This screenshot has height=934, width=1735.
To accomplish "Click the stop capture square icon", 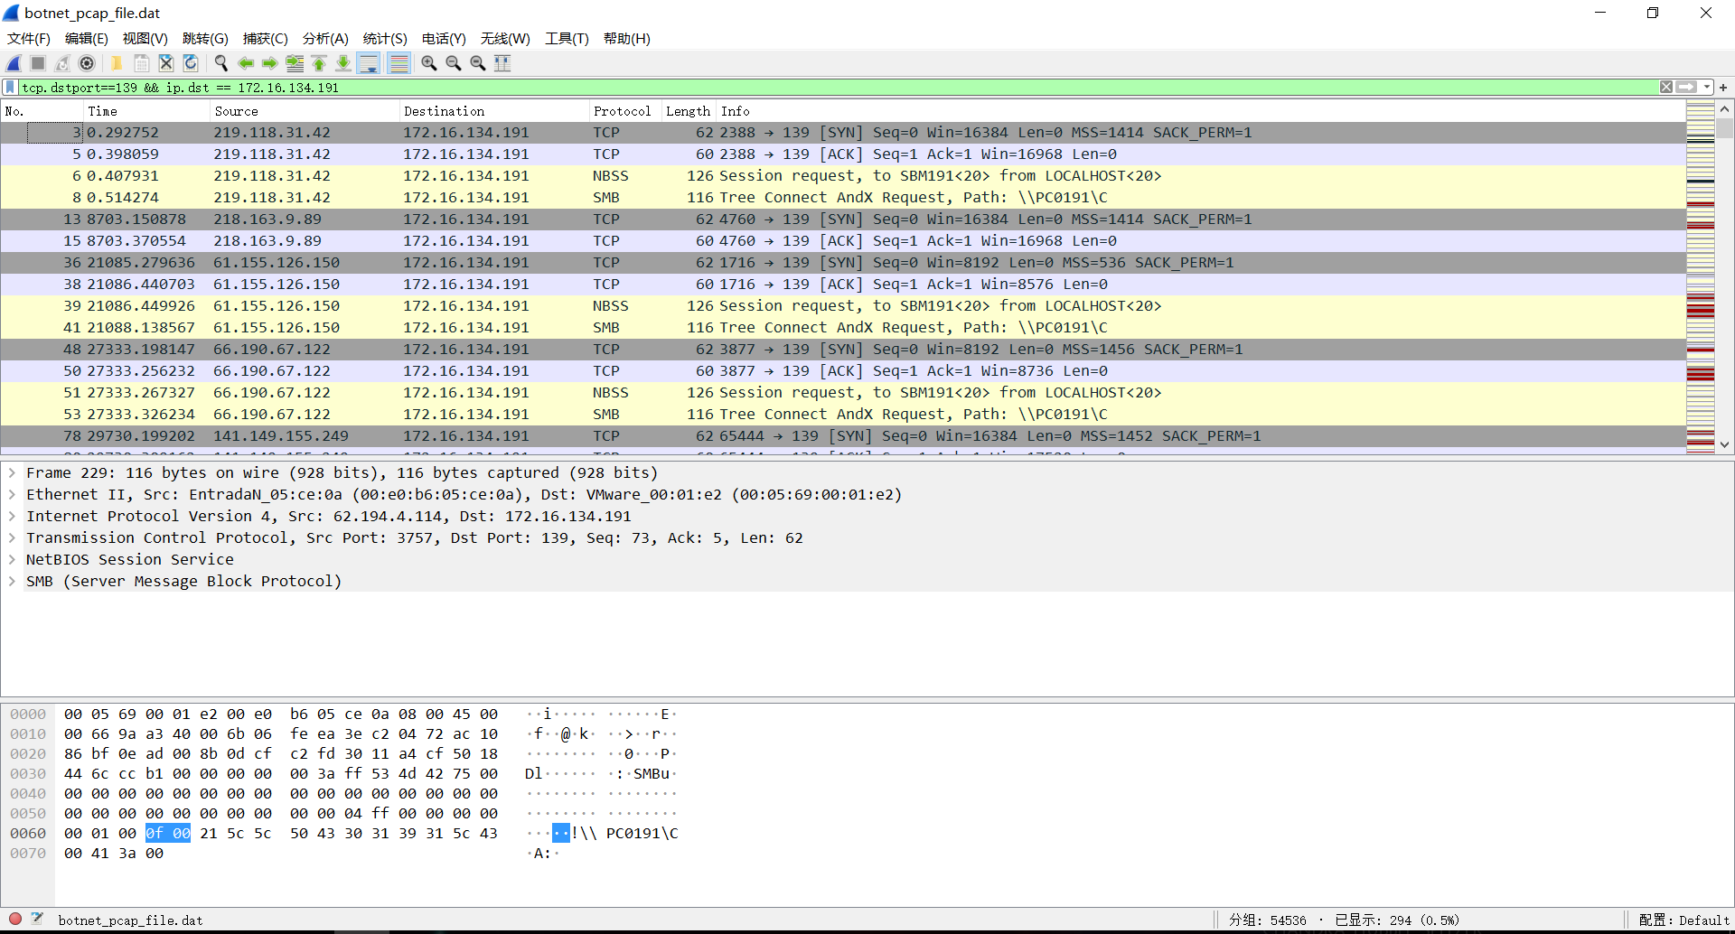I will coord(38,63).
